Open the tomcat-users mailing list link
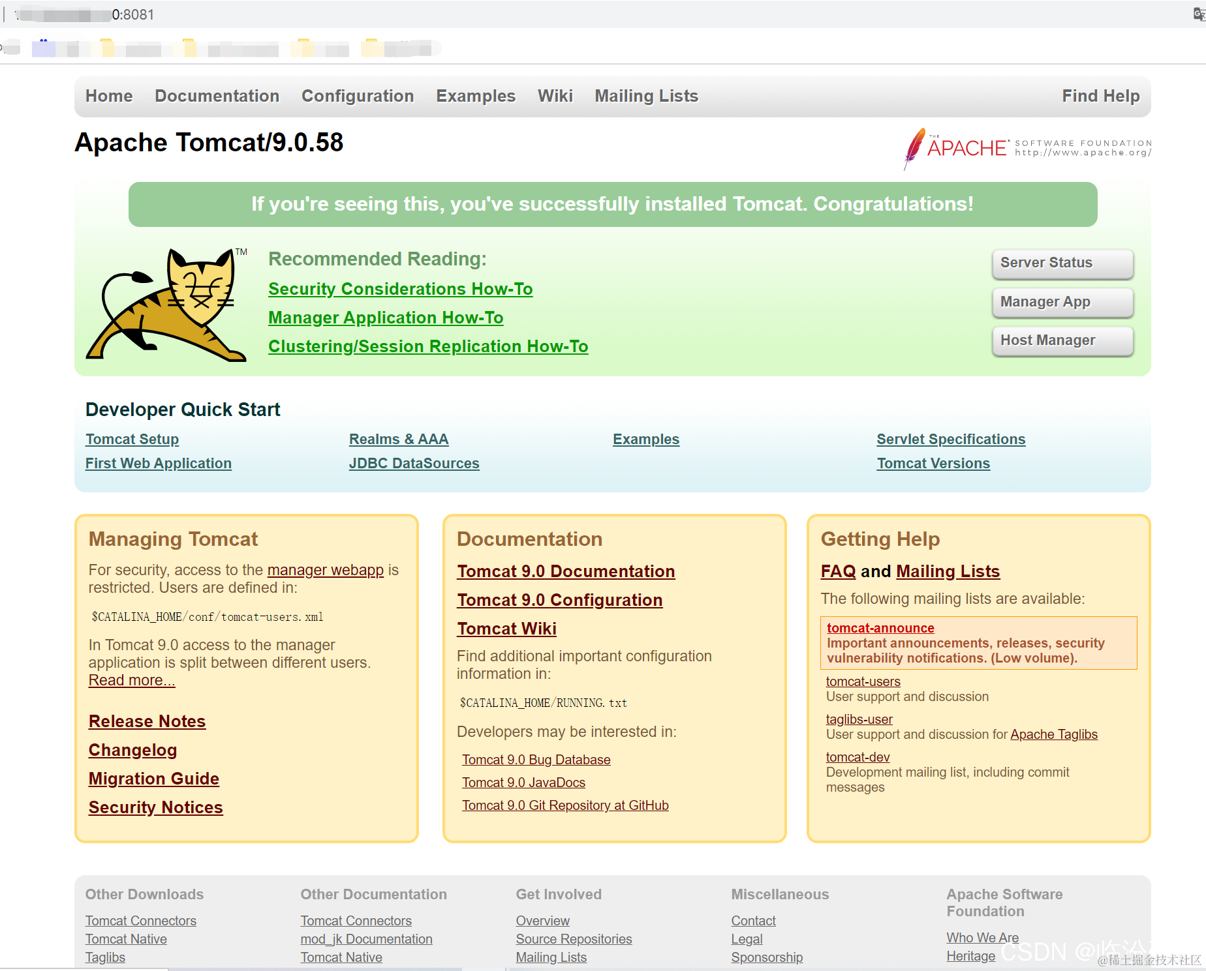1206x971 pixels. 863,681
